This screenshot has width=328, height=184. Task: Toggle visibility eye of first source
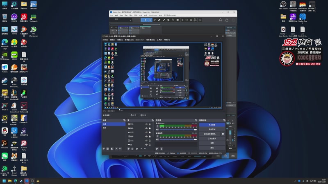pyautogui.click(x=146, y=124)
